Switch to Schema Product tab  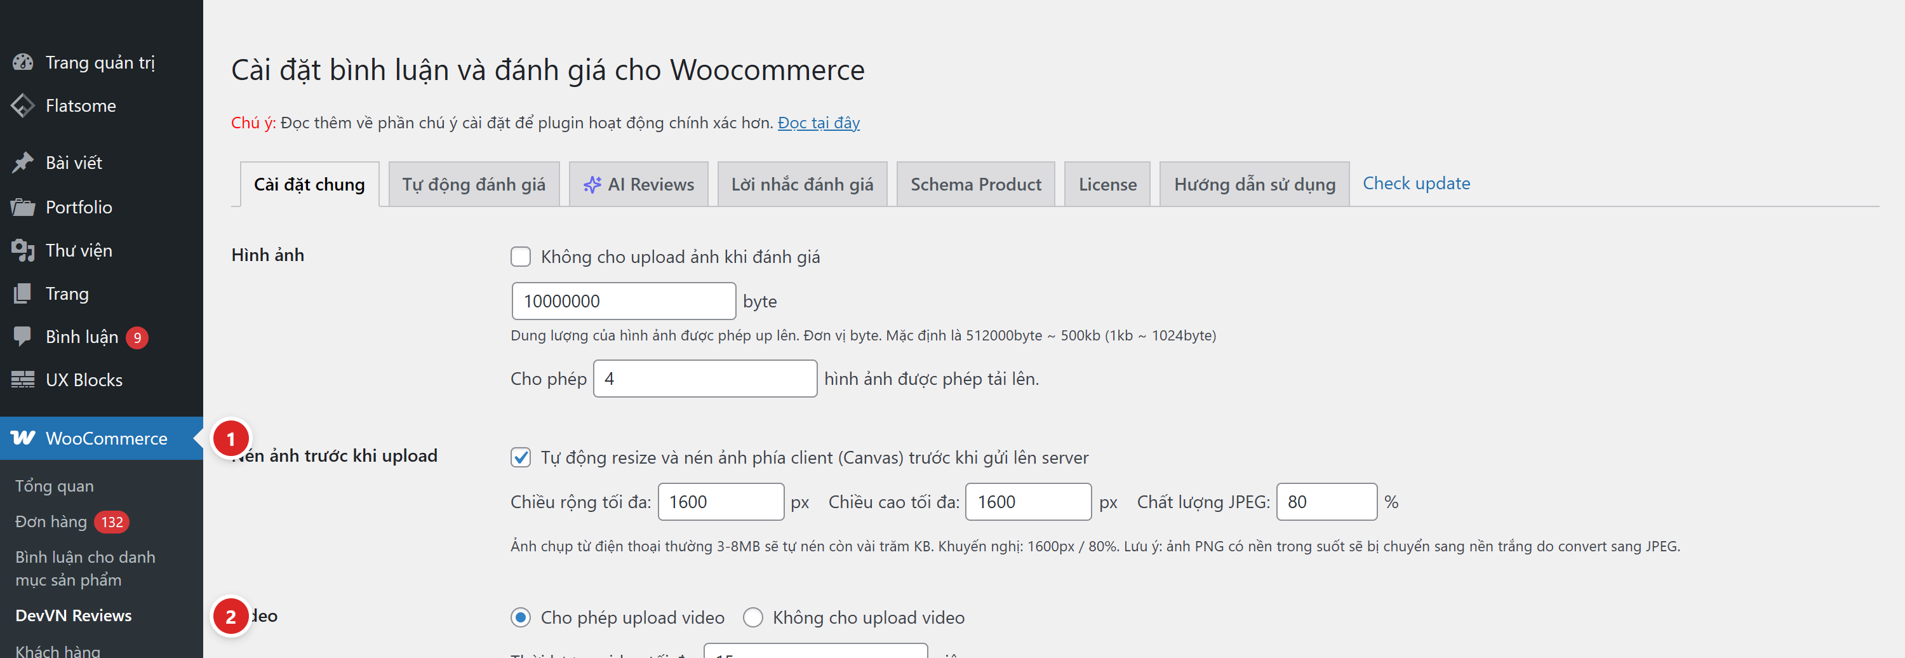[x=975, y=184]
